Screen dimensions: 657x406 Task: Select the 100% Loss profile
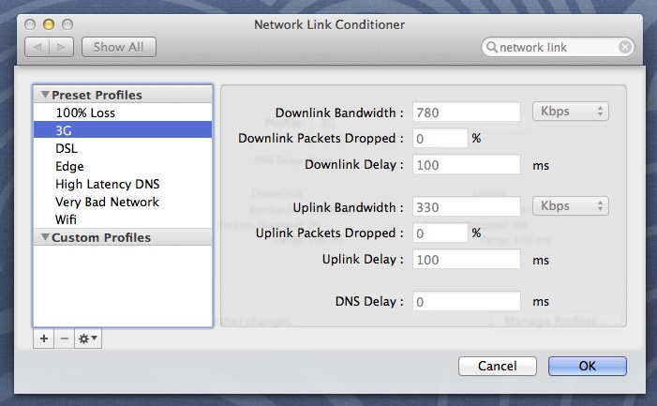coord(85,113)
